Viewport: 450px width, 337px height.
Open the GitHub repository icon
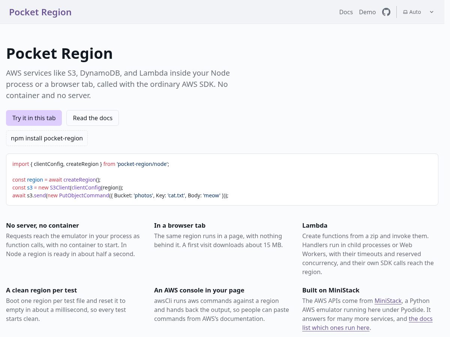click(x=386, y=12)
